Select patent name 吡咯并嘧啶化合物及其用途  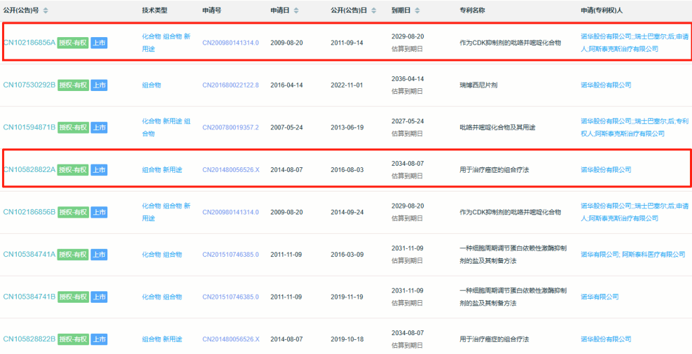point(497,127)
